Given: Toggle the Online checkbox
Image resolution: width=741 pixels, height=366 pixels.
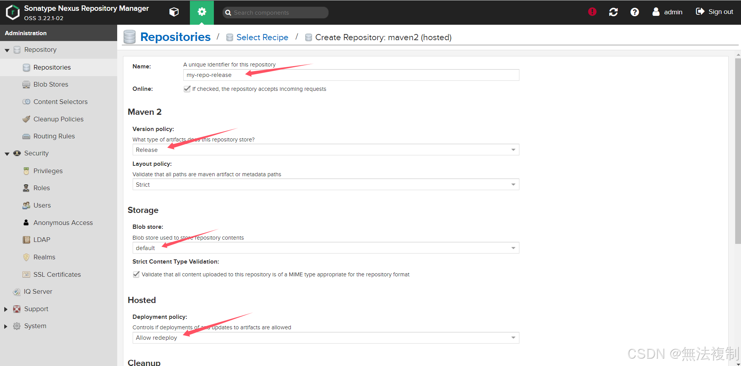Looking at the screenshot, I should coord(187,89).
